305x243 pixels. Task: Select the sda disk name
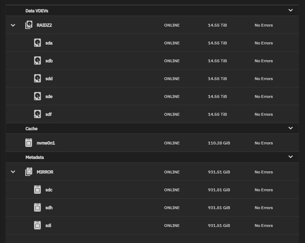[x=49, y=43]
